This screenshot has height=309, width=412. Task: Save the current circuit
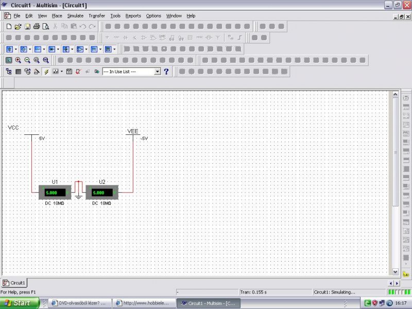[27, 26]
